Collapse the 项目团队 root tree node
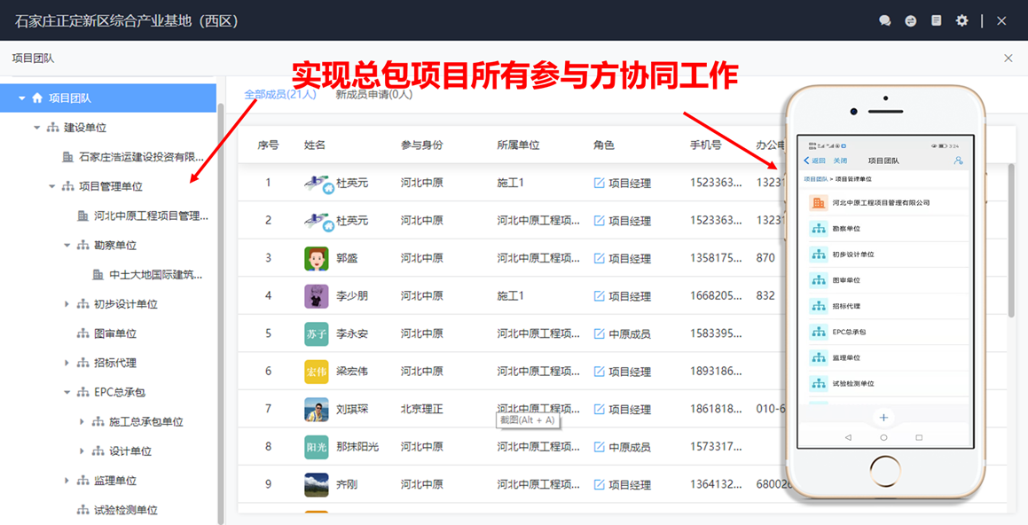This screenshot has height=525, width=1028. 22,98
